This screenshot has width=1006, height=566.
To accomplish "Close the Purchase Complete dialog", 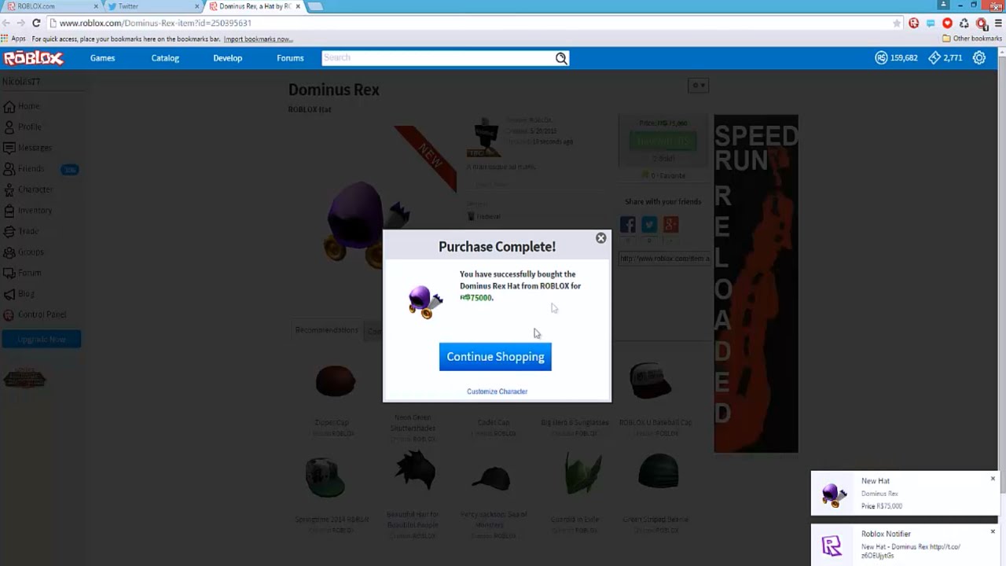I will pos(601,238).
